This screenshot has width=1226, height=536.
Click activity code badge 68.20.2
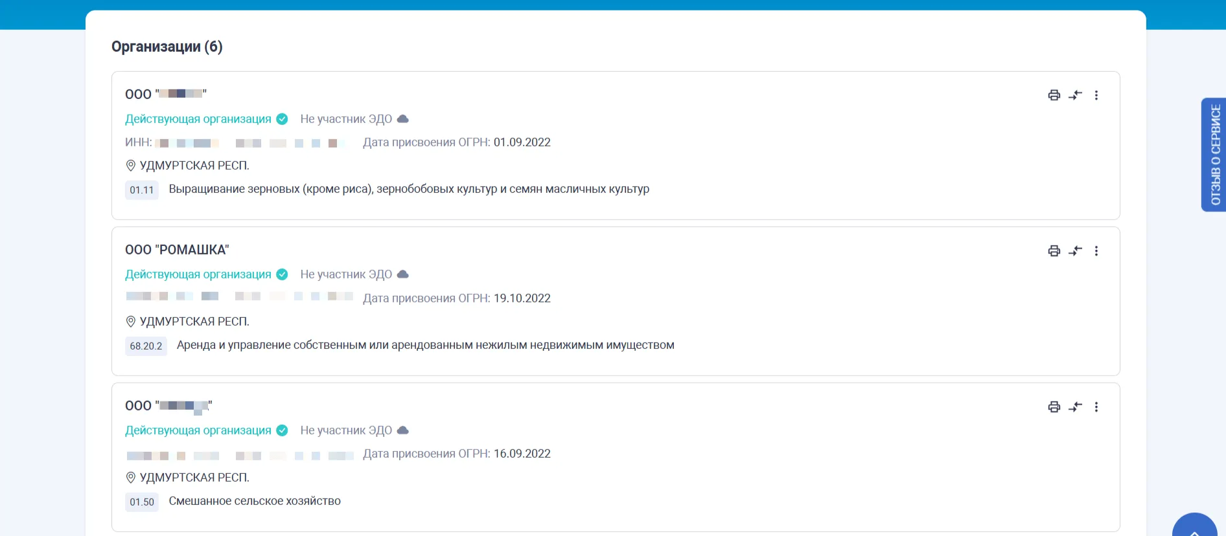click(146, 346)
